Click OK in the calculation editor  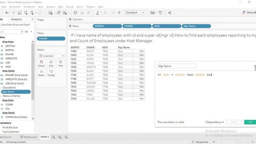pyautogui.click(x=250, y=122)
